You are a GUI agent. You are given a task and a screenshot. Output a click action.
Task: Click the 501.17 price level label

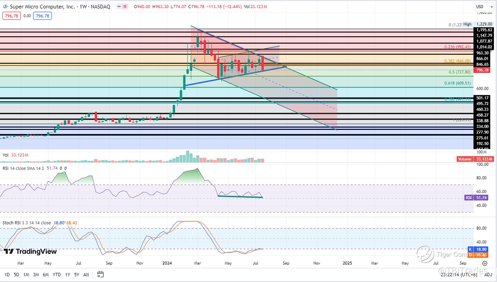482,98
